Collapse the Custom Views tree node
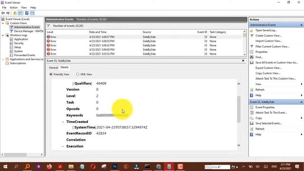The width and height of the screenshot is (304, 171). [x=3, y=23]
